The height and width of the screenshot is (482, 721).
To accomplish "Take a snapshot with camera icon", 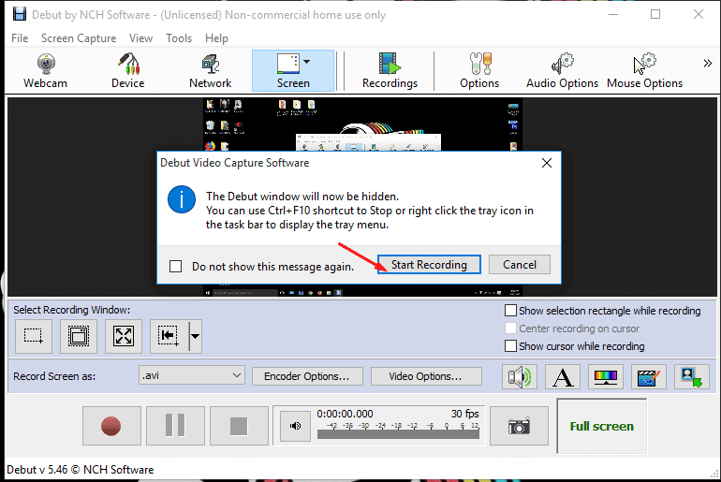I will coord(519,426).
